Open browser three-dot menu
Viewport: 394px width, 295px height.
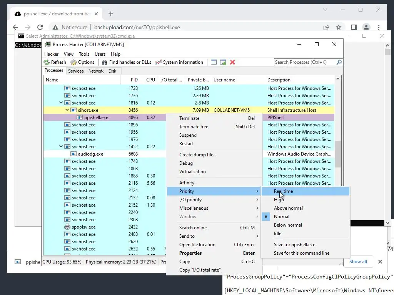tap(379, 27)
